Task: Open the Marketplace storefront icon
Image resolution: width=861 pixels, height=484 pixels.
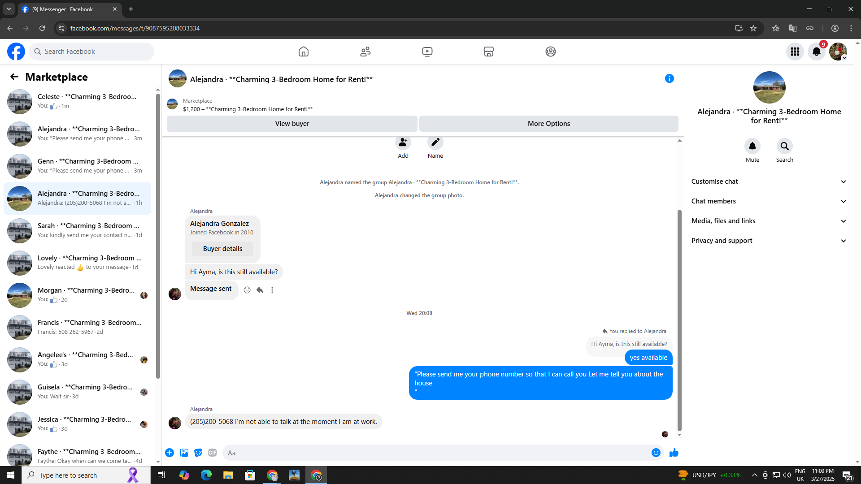Action: pos(489,52)
